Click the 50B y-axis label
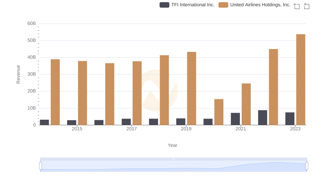This screenshot has height=181, width=314. coord(32,40)
